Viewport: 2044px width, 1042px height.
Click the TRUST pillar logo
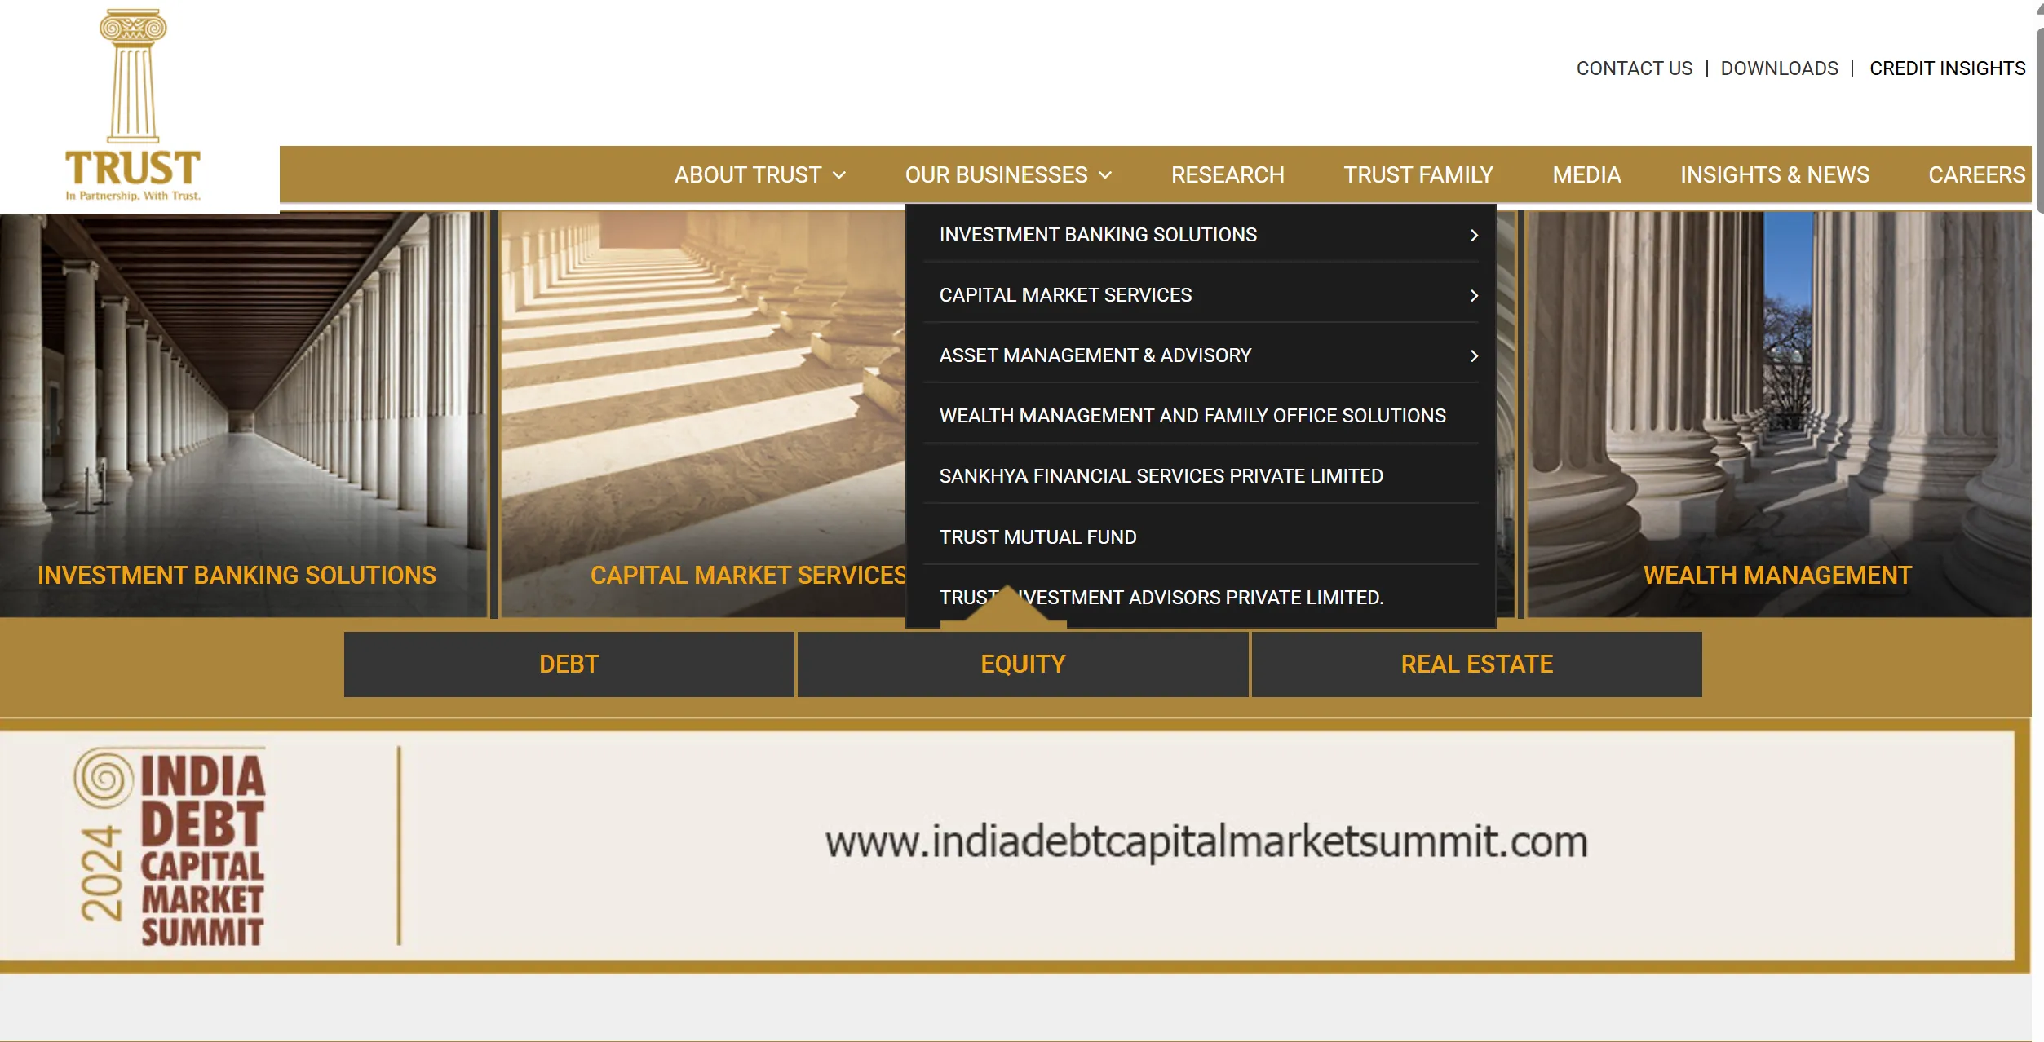click(133, 104)
